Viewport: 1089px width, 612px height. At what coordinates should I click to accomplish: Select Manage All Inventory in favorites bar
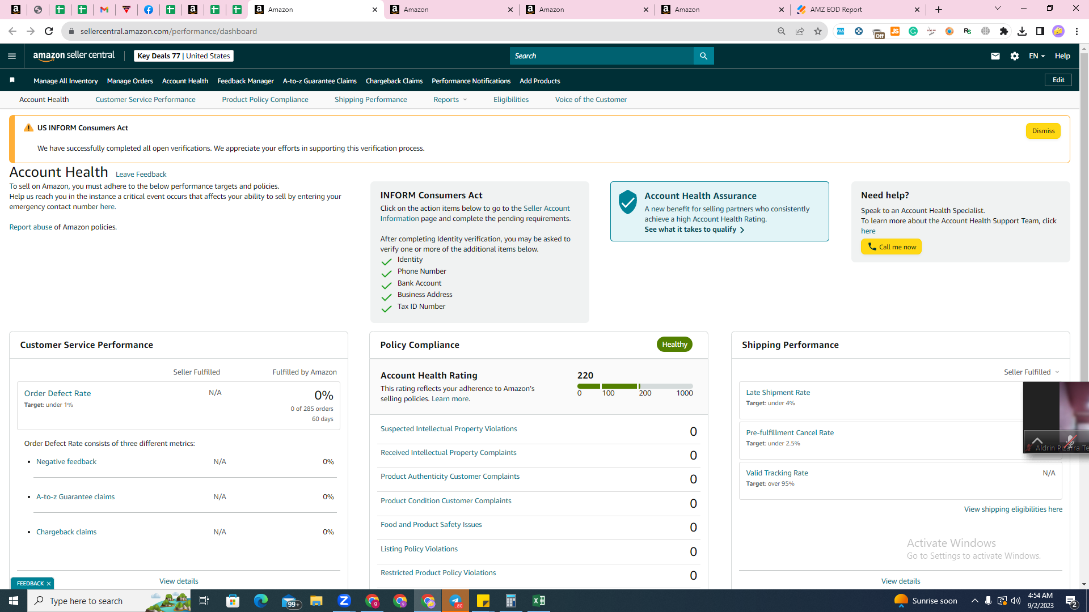(x=66, y=81)
